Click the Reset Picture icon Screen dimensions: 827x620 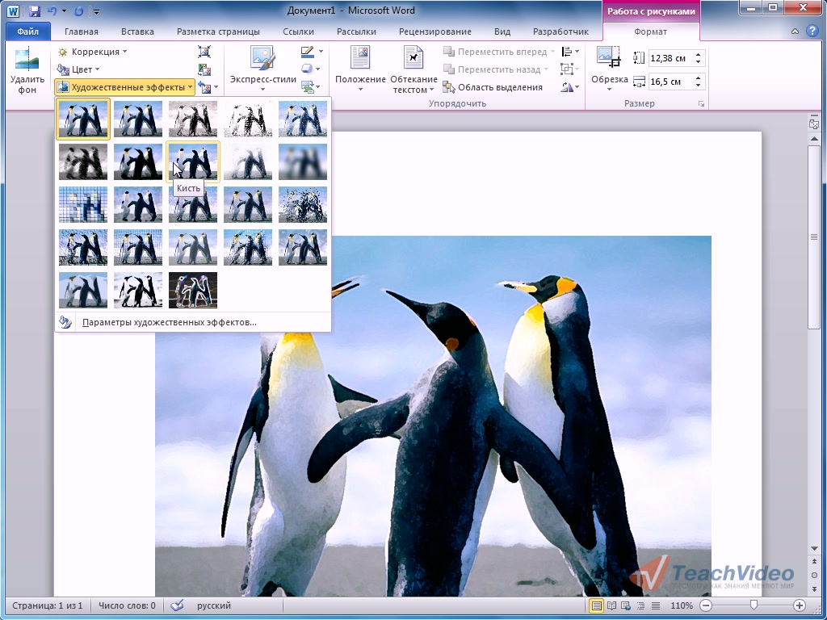pyautogui.click(x=204, y=87)
